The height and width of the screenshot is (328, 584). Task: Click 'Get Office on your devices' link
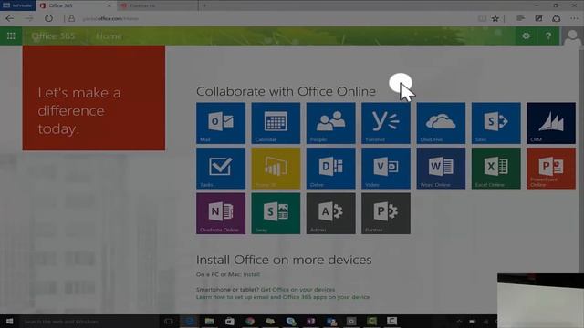pyautogui.click(x=297, y=290)
